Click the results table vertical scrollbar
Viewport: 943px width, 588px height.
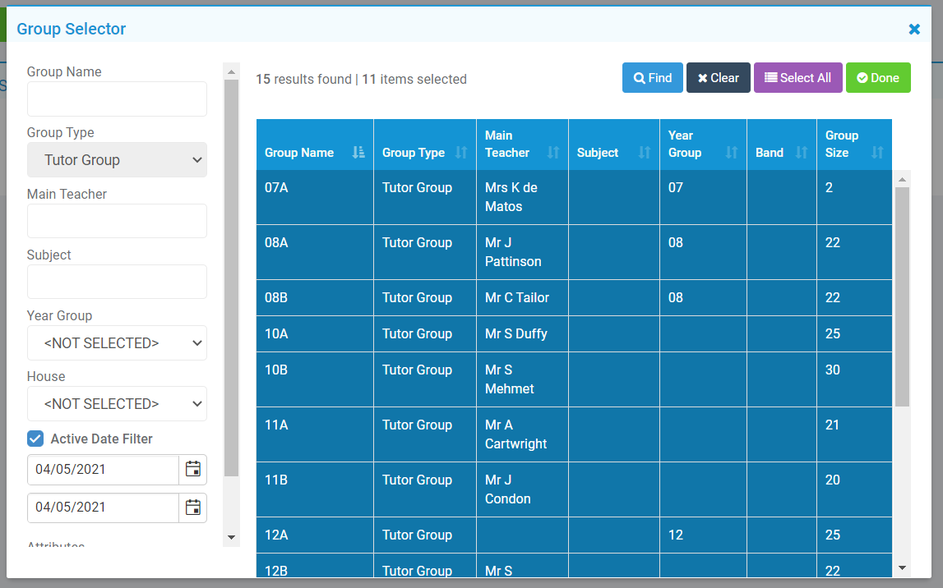tap(902, 296)
